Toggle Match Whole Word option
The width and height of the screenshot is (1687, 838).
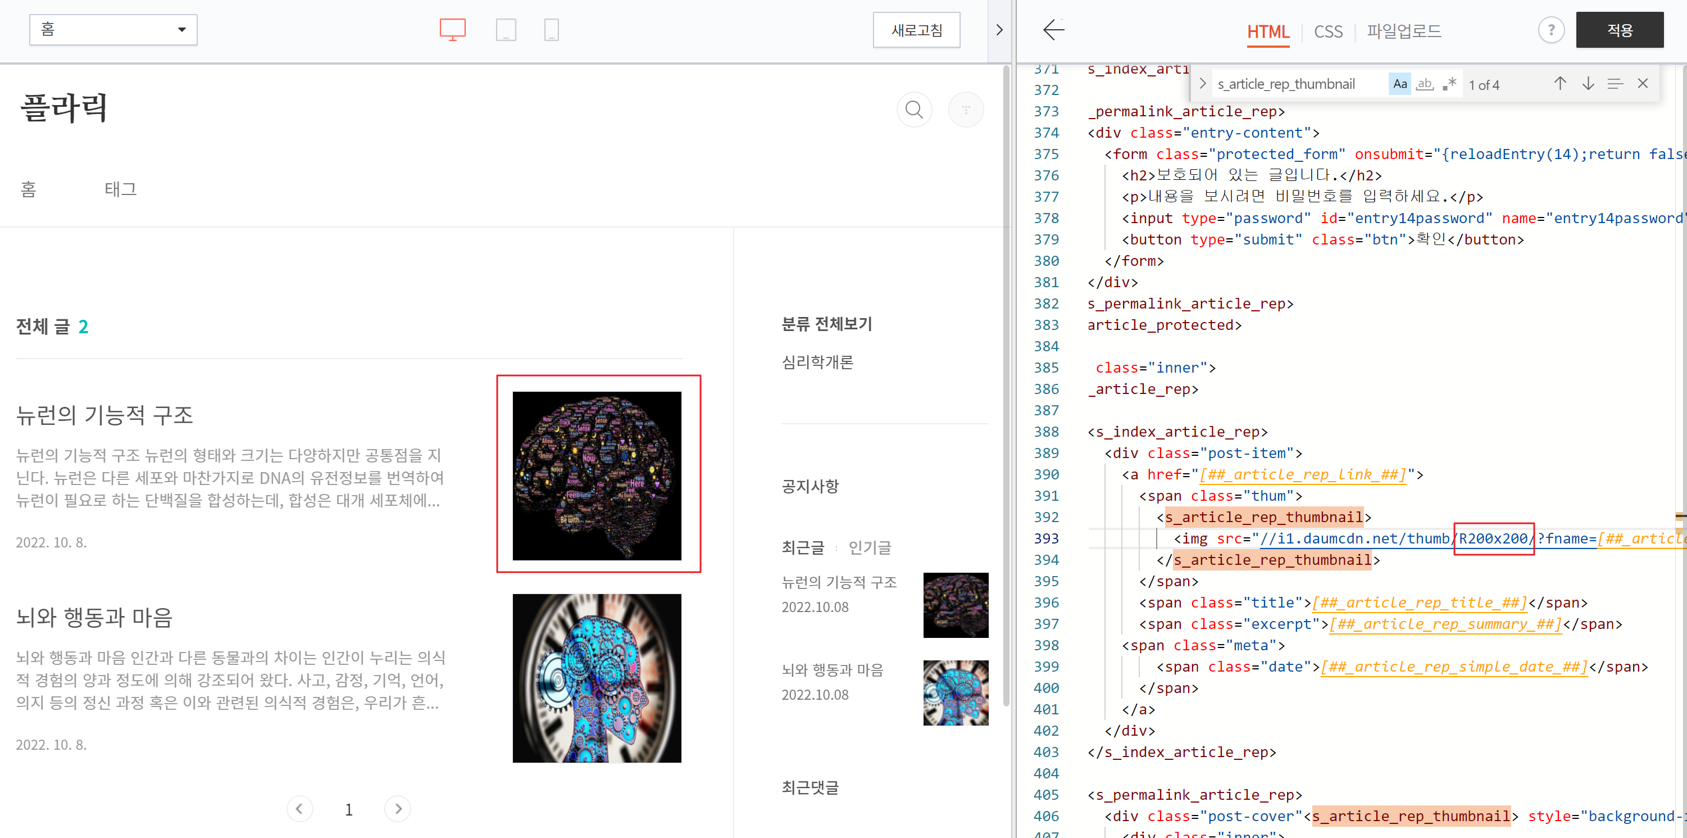click(x=1425, y=84)
